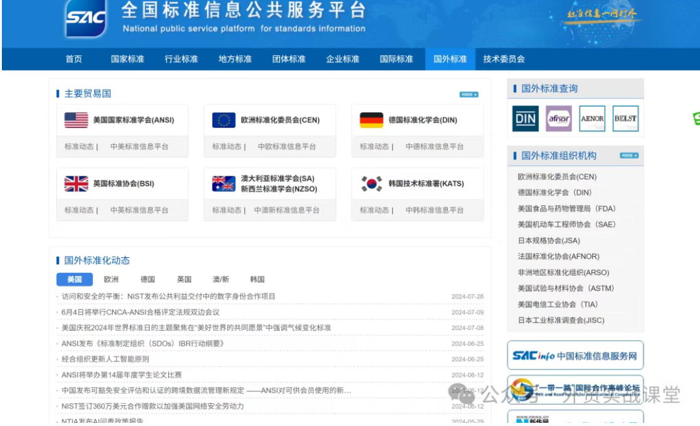Click the United Kingdom flag icon
The height and width of the screenshot is (426, 700).
[x=76, y=184]
